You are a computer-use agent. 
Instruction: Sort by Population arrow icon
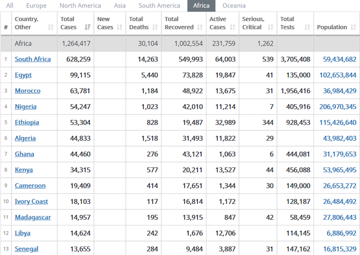(352, 28)
